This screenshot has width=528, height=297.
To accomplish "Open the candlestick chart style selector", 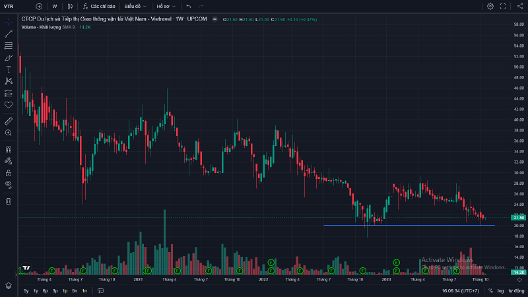I will pyautogui.click(x=70, y=6).
